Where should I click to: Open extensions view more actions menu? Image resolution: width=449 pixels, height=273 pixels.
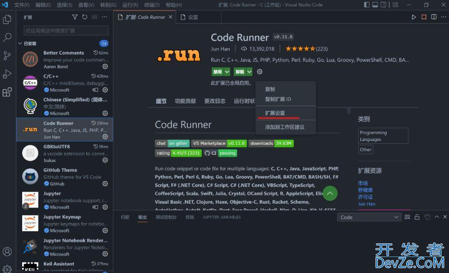105,17
